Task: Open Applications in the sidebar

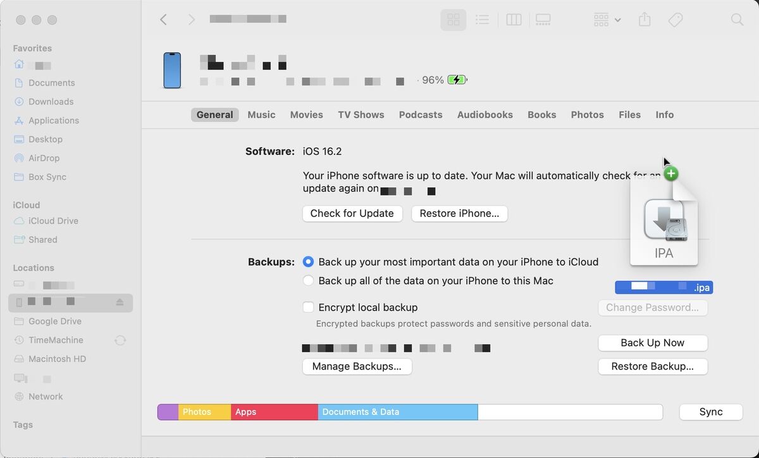Action: coord(54,120)
